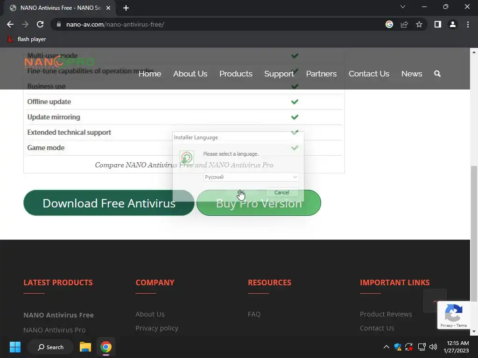
Task: Open the Products menu
Action: (236, 74)
